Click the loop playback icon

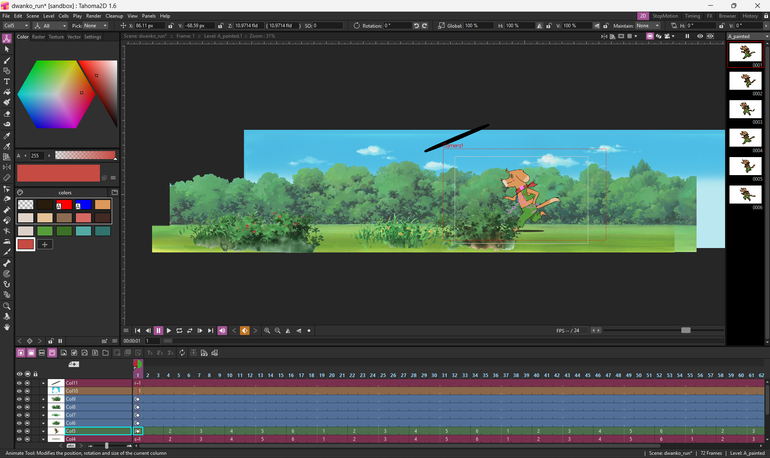click(x=179, y=331)
